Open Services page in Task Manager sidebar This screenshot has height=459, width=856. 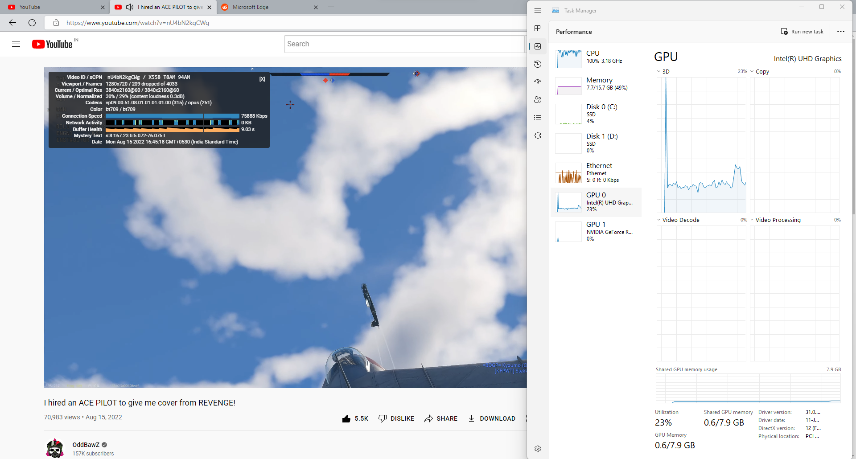pyautogui.click(x=538, y=135)
